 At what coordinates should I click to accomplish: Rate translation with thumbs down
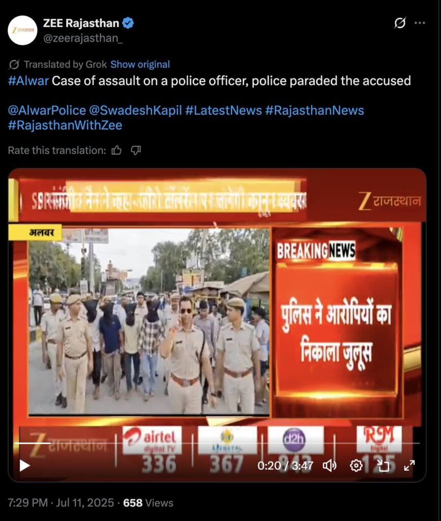[136, 151]
